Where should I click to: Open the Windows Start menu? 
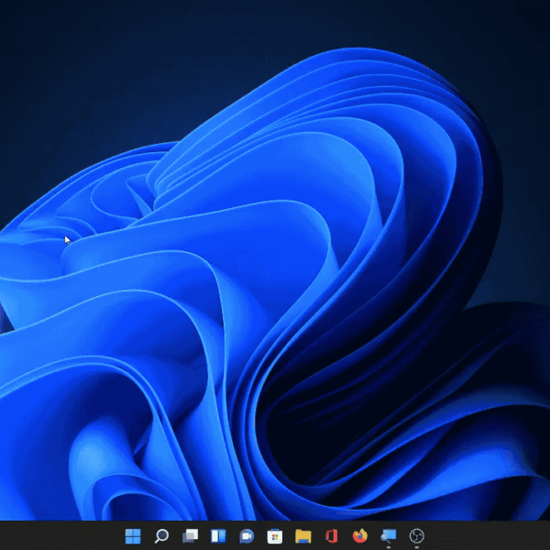click(133, 536)
